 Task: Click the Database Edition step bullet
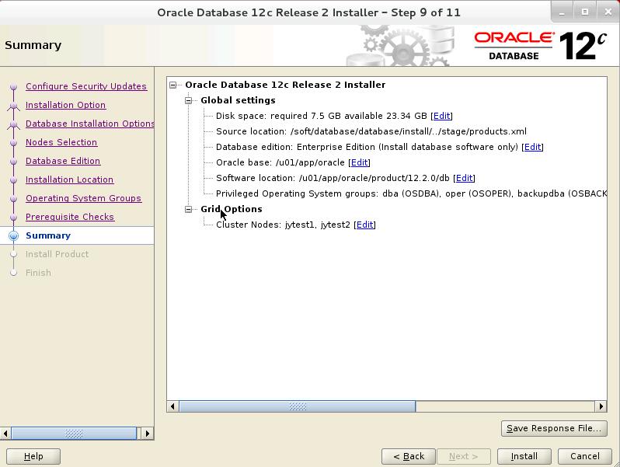pos(13,162)
